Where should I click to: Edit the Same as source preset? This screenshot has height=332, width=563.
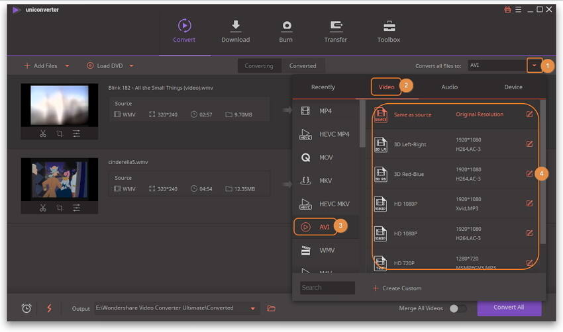point(529,114)
